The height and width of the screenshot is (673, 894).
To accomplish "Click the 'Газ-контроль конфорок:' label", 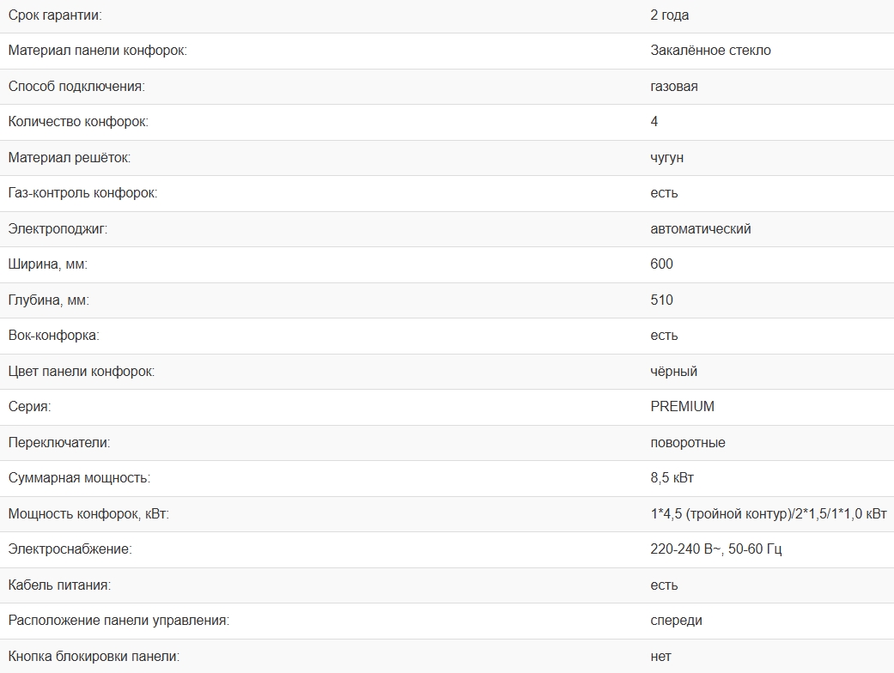I will pyautogui.click(x=82, y=192).
